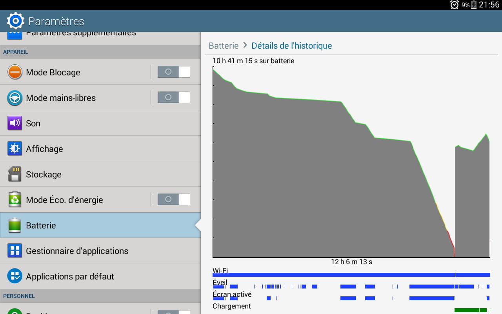Tap the Mode Éco. d'énergie recycle icon

(15, 200)
